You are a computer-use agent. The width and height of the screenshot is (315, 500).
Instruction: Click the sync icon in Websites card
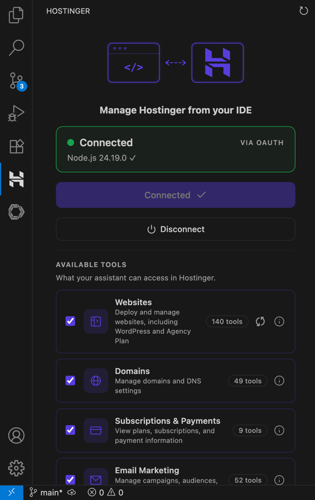tap(260, 321)
